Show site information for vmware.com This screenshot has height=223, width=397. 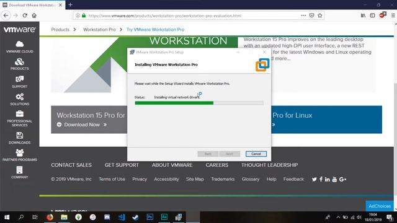click(x=78, y=15)
